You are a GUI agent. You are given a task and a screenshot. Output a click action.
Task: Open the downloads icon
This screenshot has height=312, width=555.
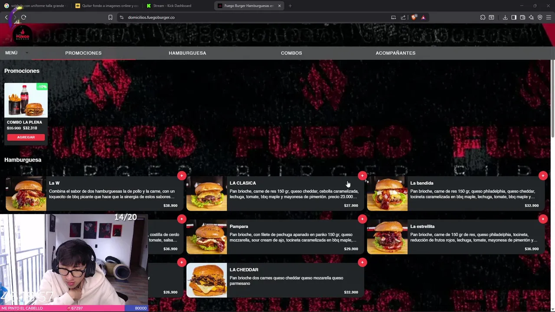[505, 17]
